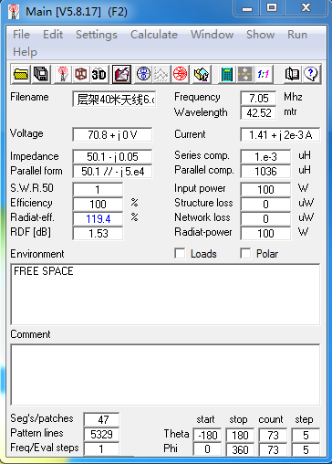This screenshot has width=332, height=464.
Task: Click the RDF [dB] value 1.53
Action: [x=98, y=233]
